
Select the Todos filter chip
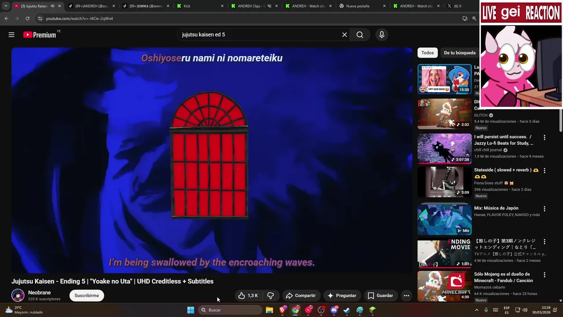tap(428, 53)
